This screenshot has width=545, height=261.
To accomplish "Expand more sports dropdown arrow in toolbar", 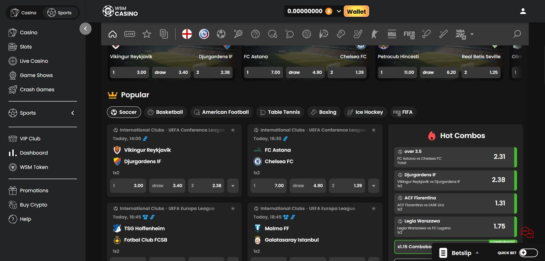I will [472, 34].
